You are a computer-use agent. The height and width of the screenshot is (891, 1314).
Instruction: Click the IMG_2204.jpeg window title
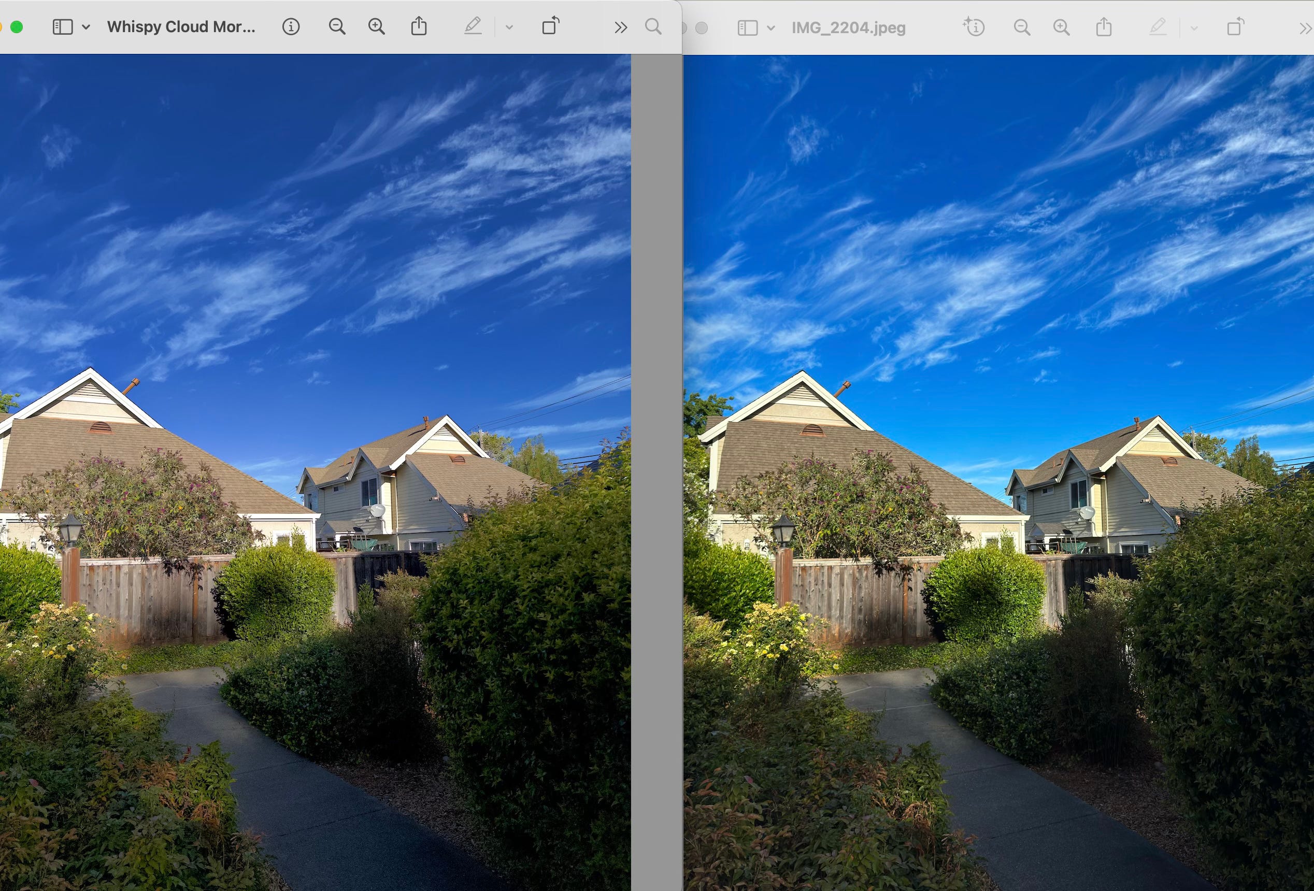coord(848,27)
